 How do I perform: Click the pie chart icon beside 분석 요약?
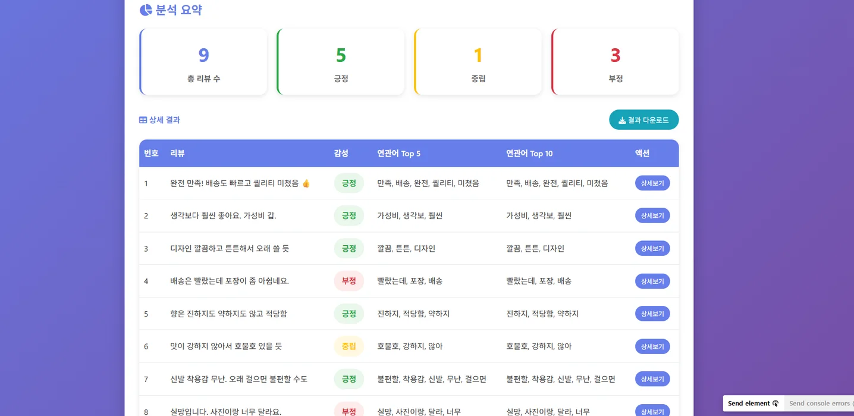click(146, 10)
